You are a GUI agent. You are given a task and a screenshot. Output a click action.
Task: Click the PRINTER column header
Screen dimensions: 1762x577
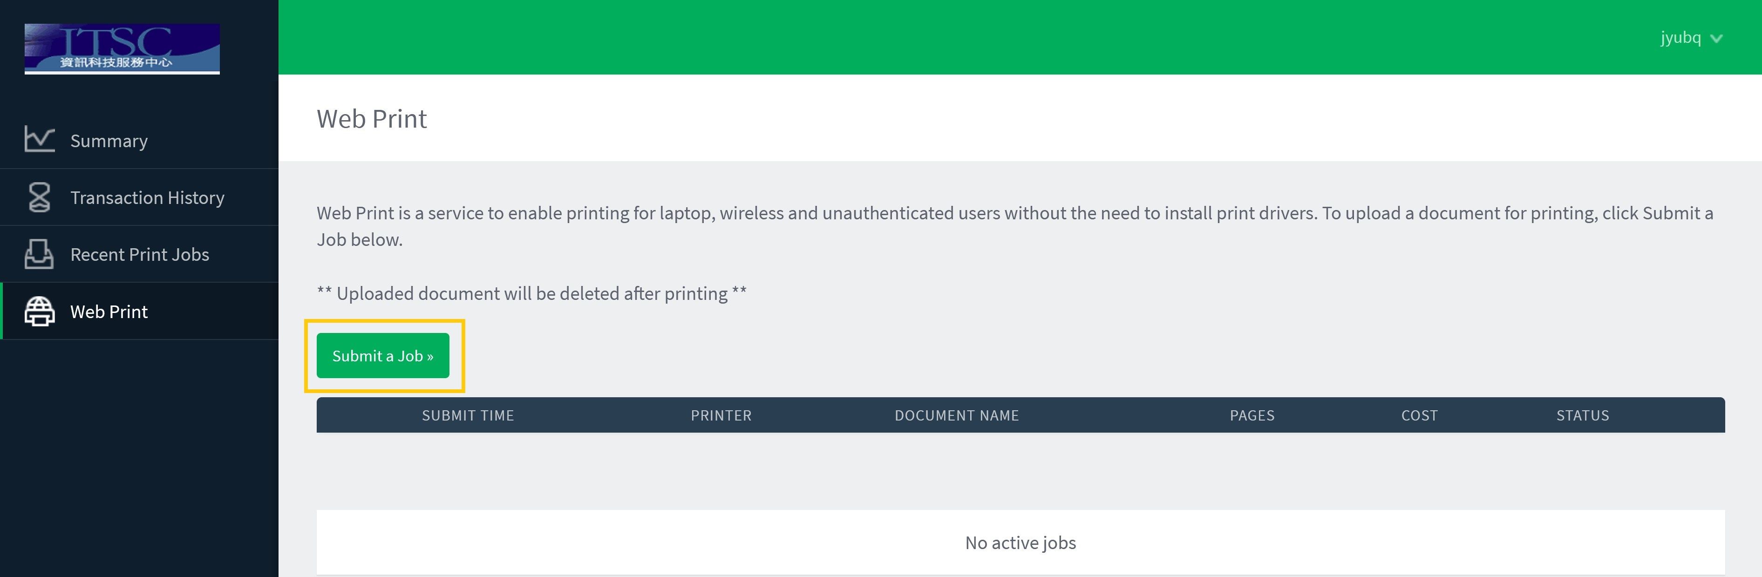tap(721, 416)
